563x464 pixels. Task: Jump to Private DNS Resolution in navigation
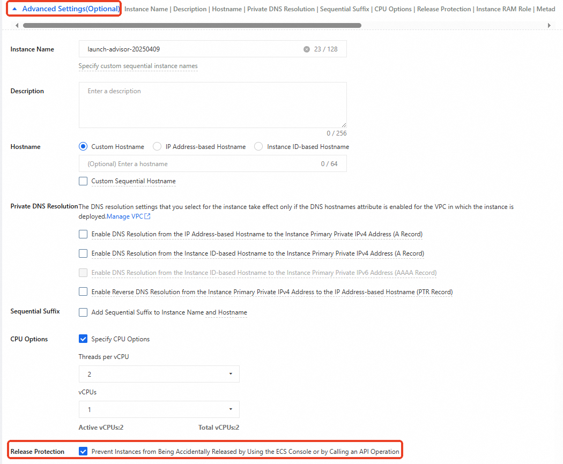[281, 9]
